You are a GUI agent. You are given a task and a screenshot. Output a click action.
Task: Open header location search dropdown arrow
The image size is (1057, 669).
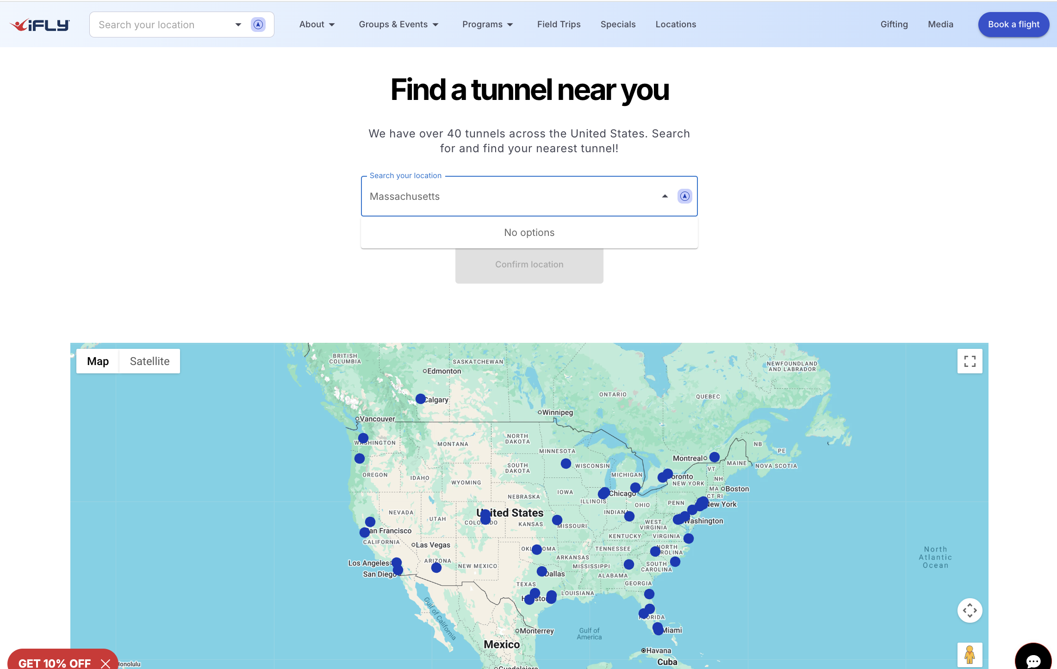pos(238,25)
